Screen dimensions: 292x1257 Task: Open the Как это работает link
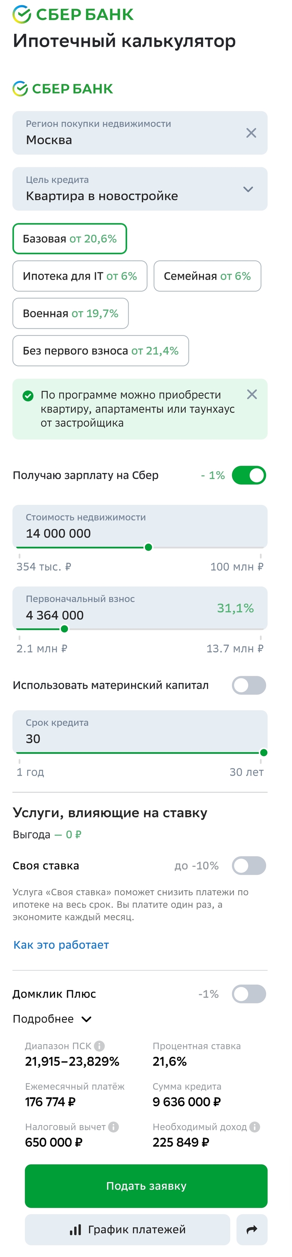pos(61,945)
